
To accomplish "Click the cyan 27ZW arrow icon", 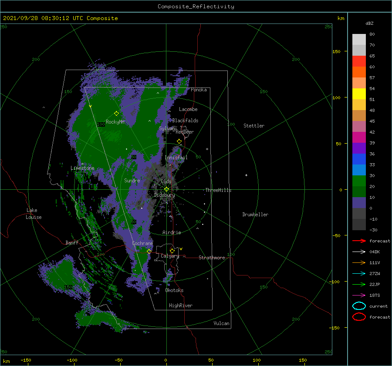I will coord(359,274).
